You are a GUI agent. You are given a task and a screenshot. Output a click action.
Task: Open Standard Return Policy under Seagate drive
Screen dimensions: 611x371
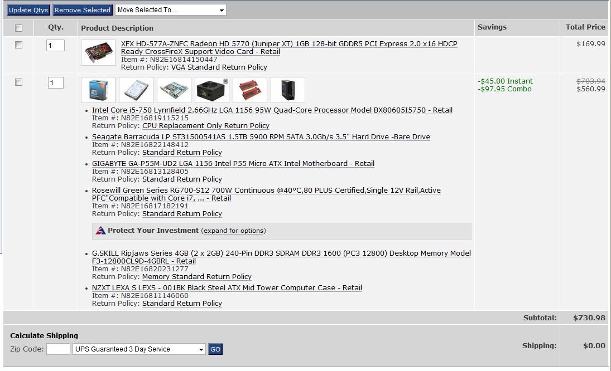[182, 153]
